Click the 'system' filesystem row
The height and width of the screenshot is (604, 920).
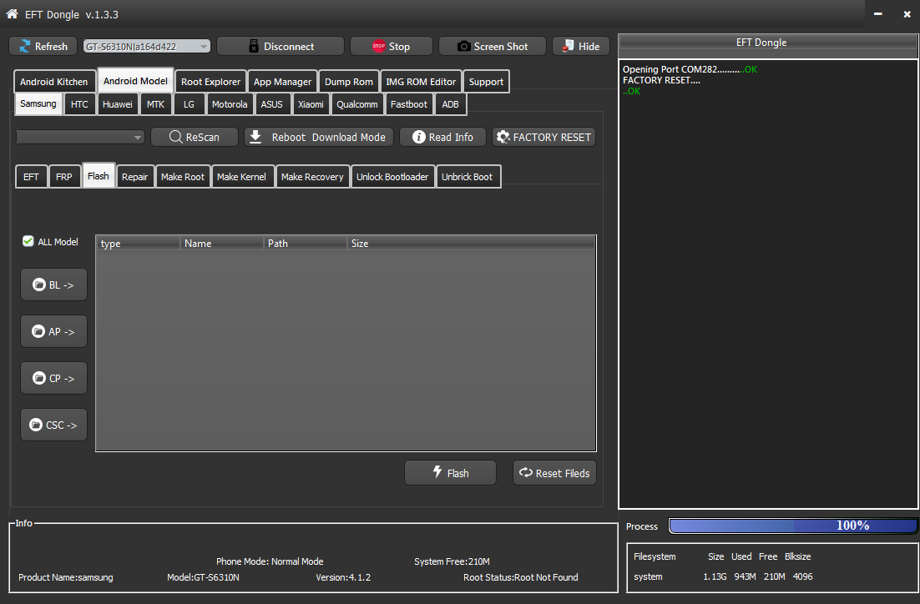(723, 576)
